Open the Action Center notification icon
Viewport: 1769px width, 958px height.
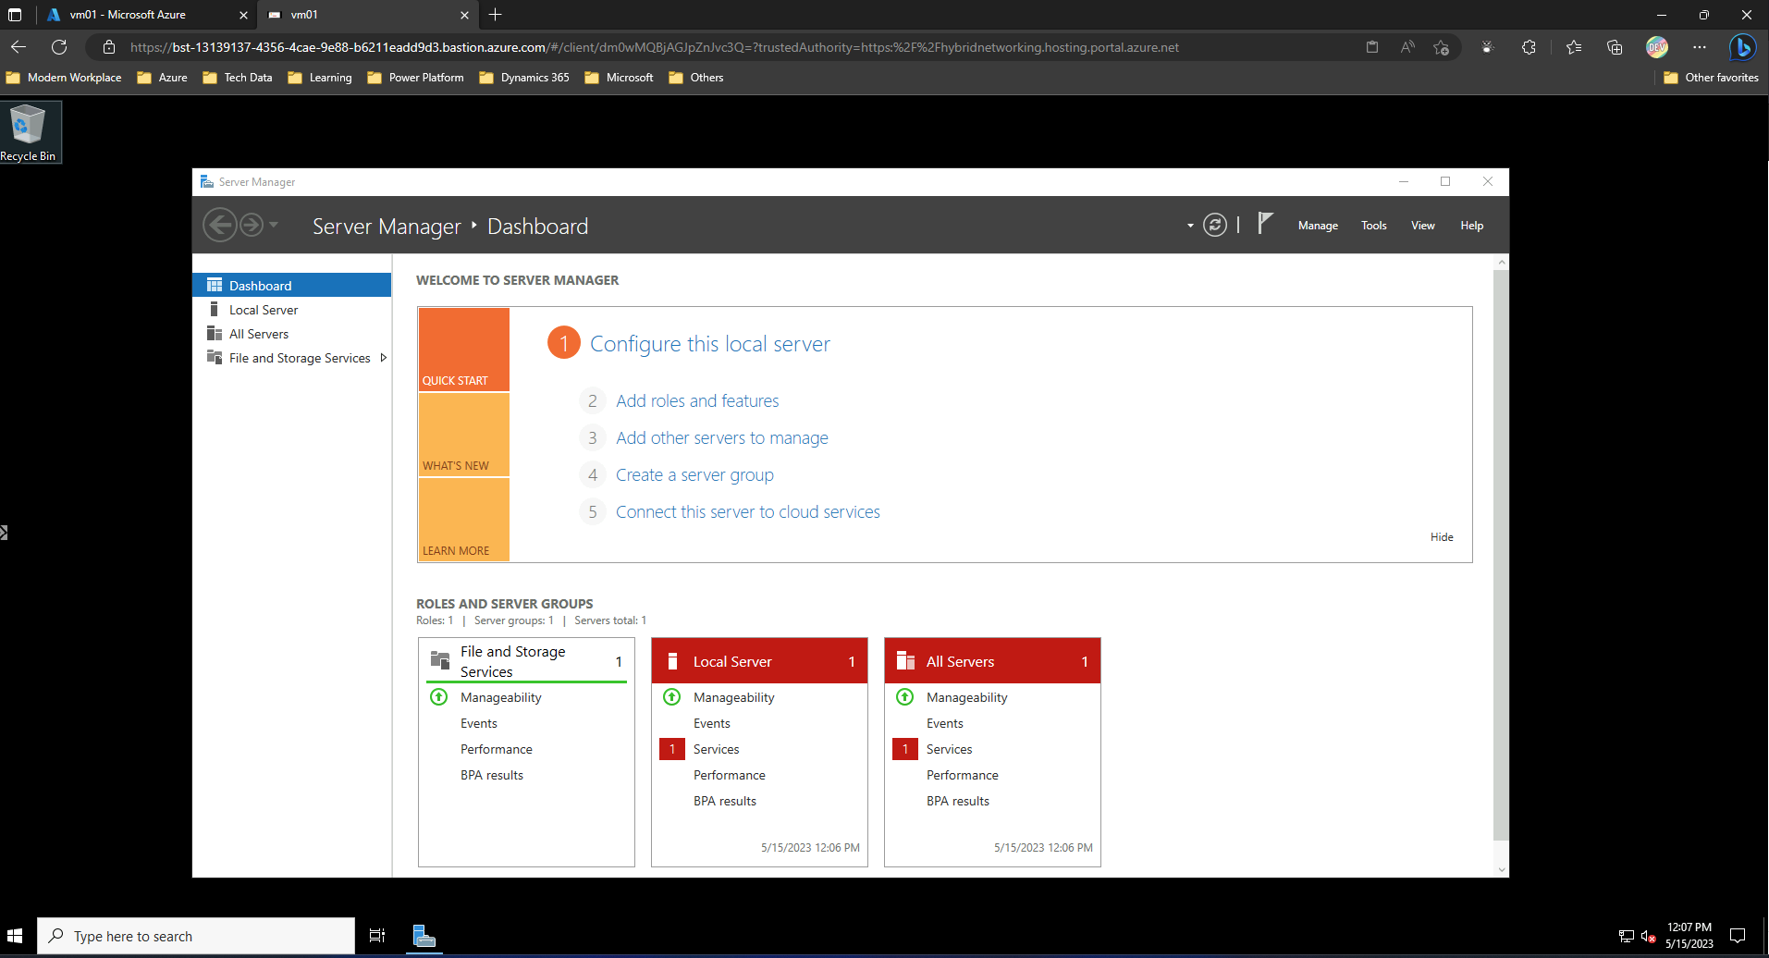[1738, 936]
